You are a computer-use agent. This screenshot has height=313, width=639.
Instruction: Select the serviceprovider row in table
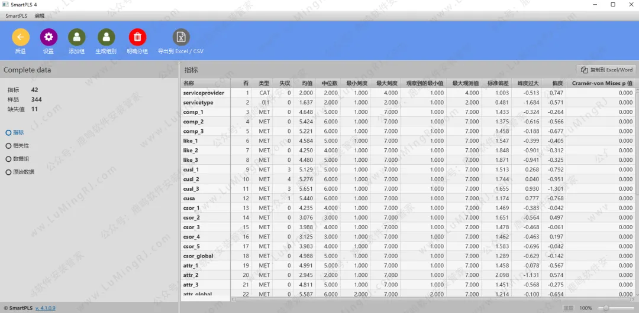click(204, 93)
